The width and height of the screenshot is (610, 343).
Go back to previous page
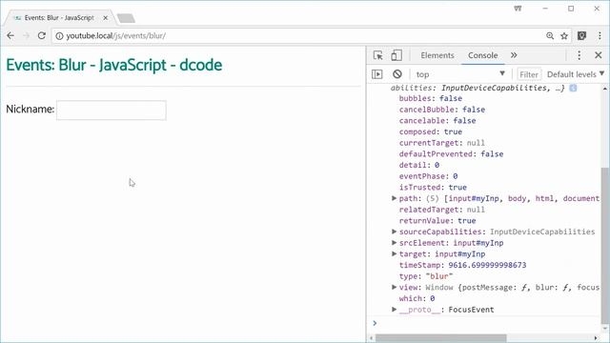[10, 36]
